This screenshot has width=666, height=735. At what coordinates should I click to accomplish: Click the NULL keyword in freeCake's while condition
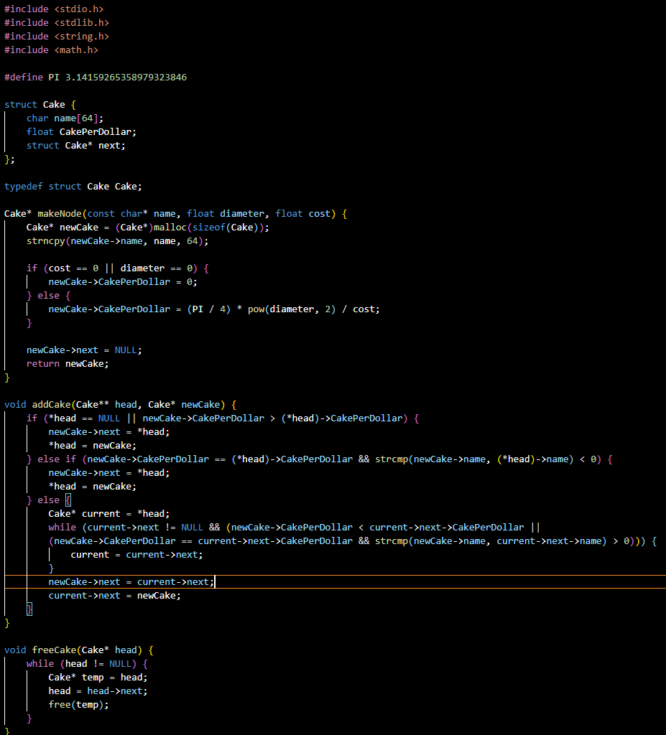click(x=126, y=663)
